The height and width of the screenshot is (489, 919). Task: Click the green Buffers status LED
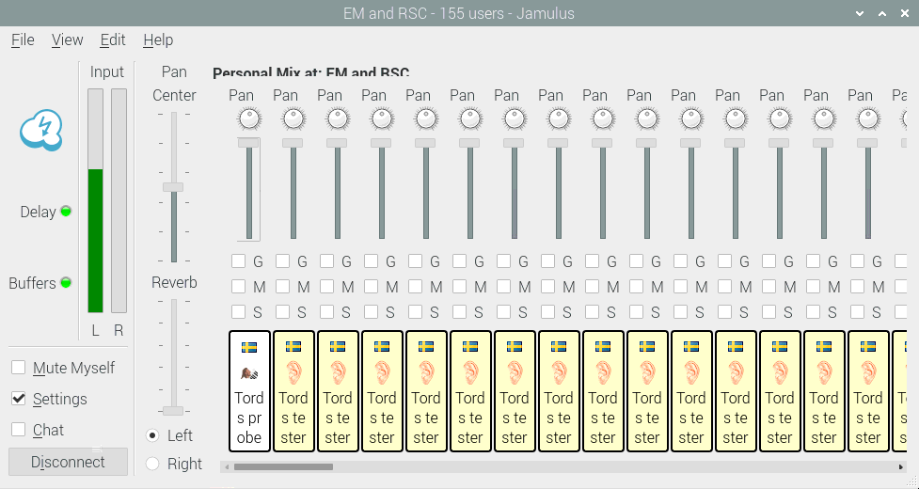66,283
